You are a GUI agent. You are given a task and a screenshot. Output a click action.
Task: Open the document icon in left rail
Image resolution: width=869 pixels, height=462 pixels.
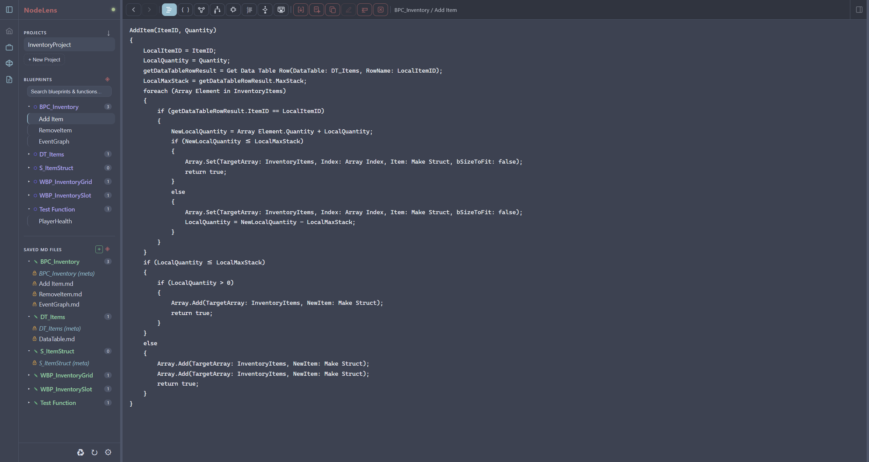[x=9, y=79]
